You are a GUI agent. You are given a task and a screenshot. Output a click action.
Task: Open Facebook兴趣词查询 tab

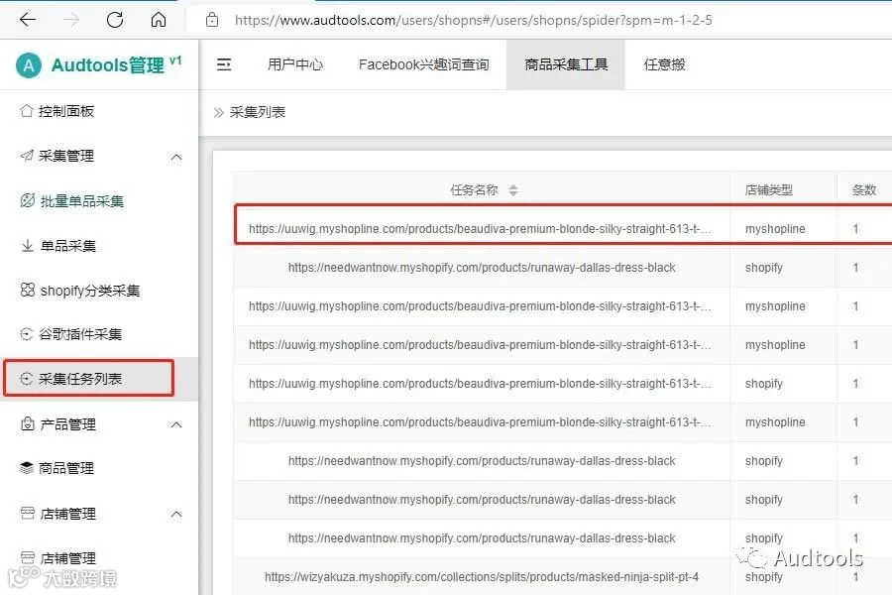click(424, 64)
